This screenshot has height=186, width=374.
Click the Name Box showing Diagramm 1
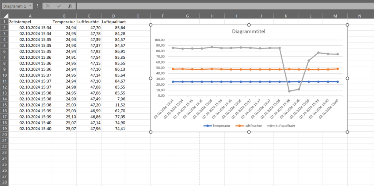tap(14, 6)
